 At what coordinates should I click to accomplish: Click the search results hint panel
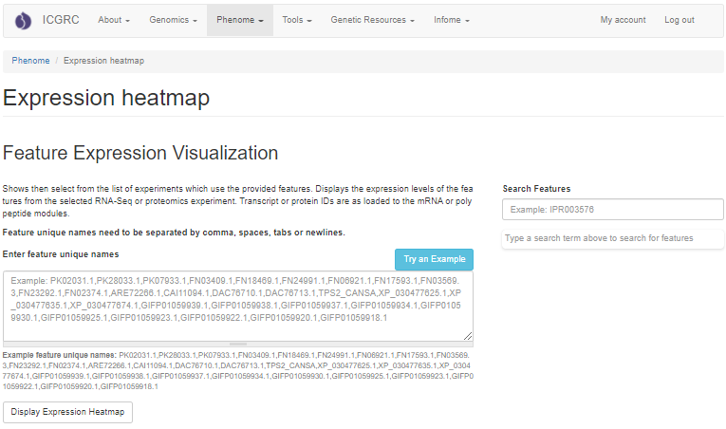[x=612, y=238]
